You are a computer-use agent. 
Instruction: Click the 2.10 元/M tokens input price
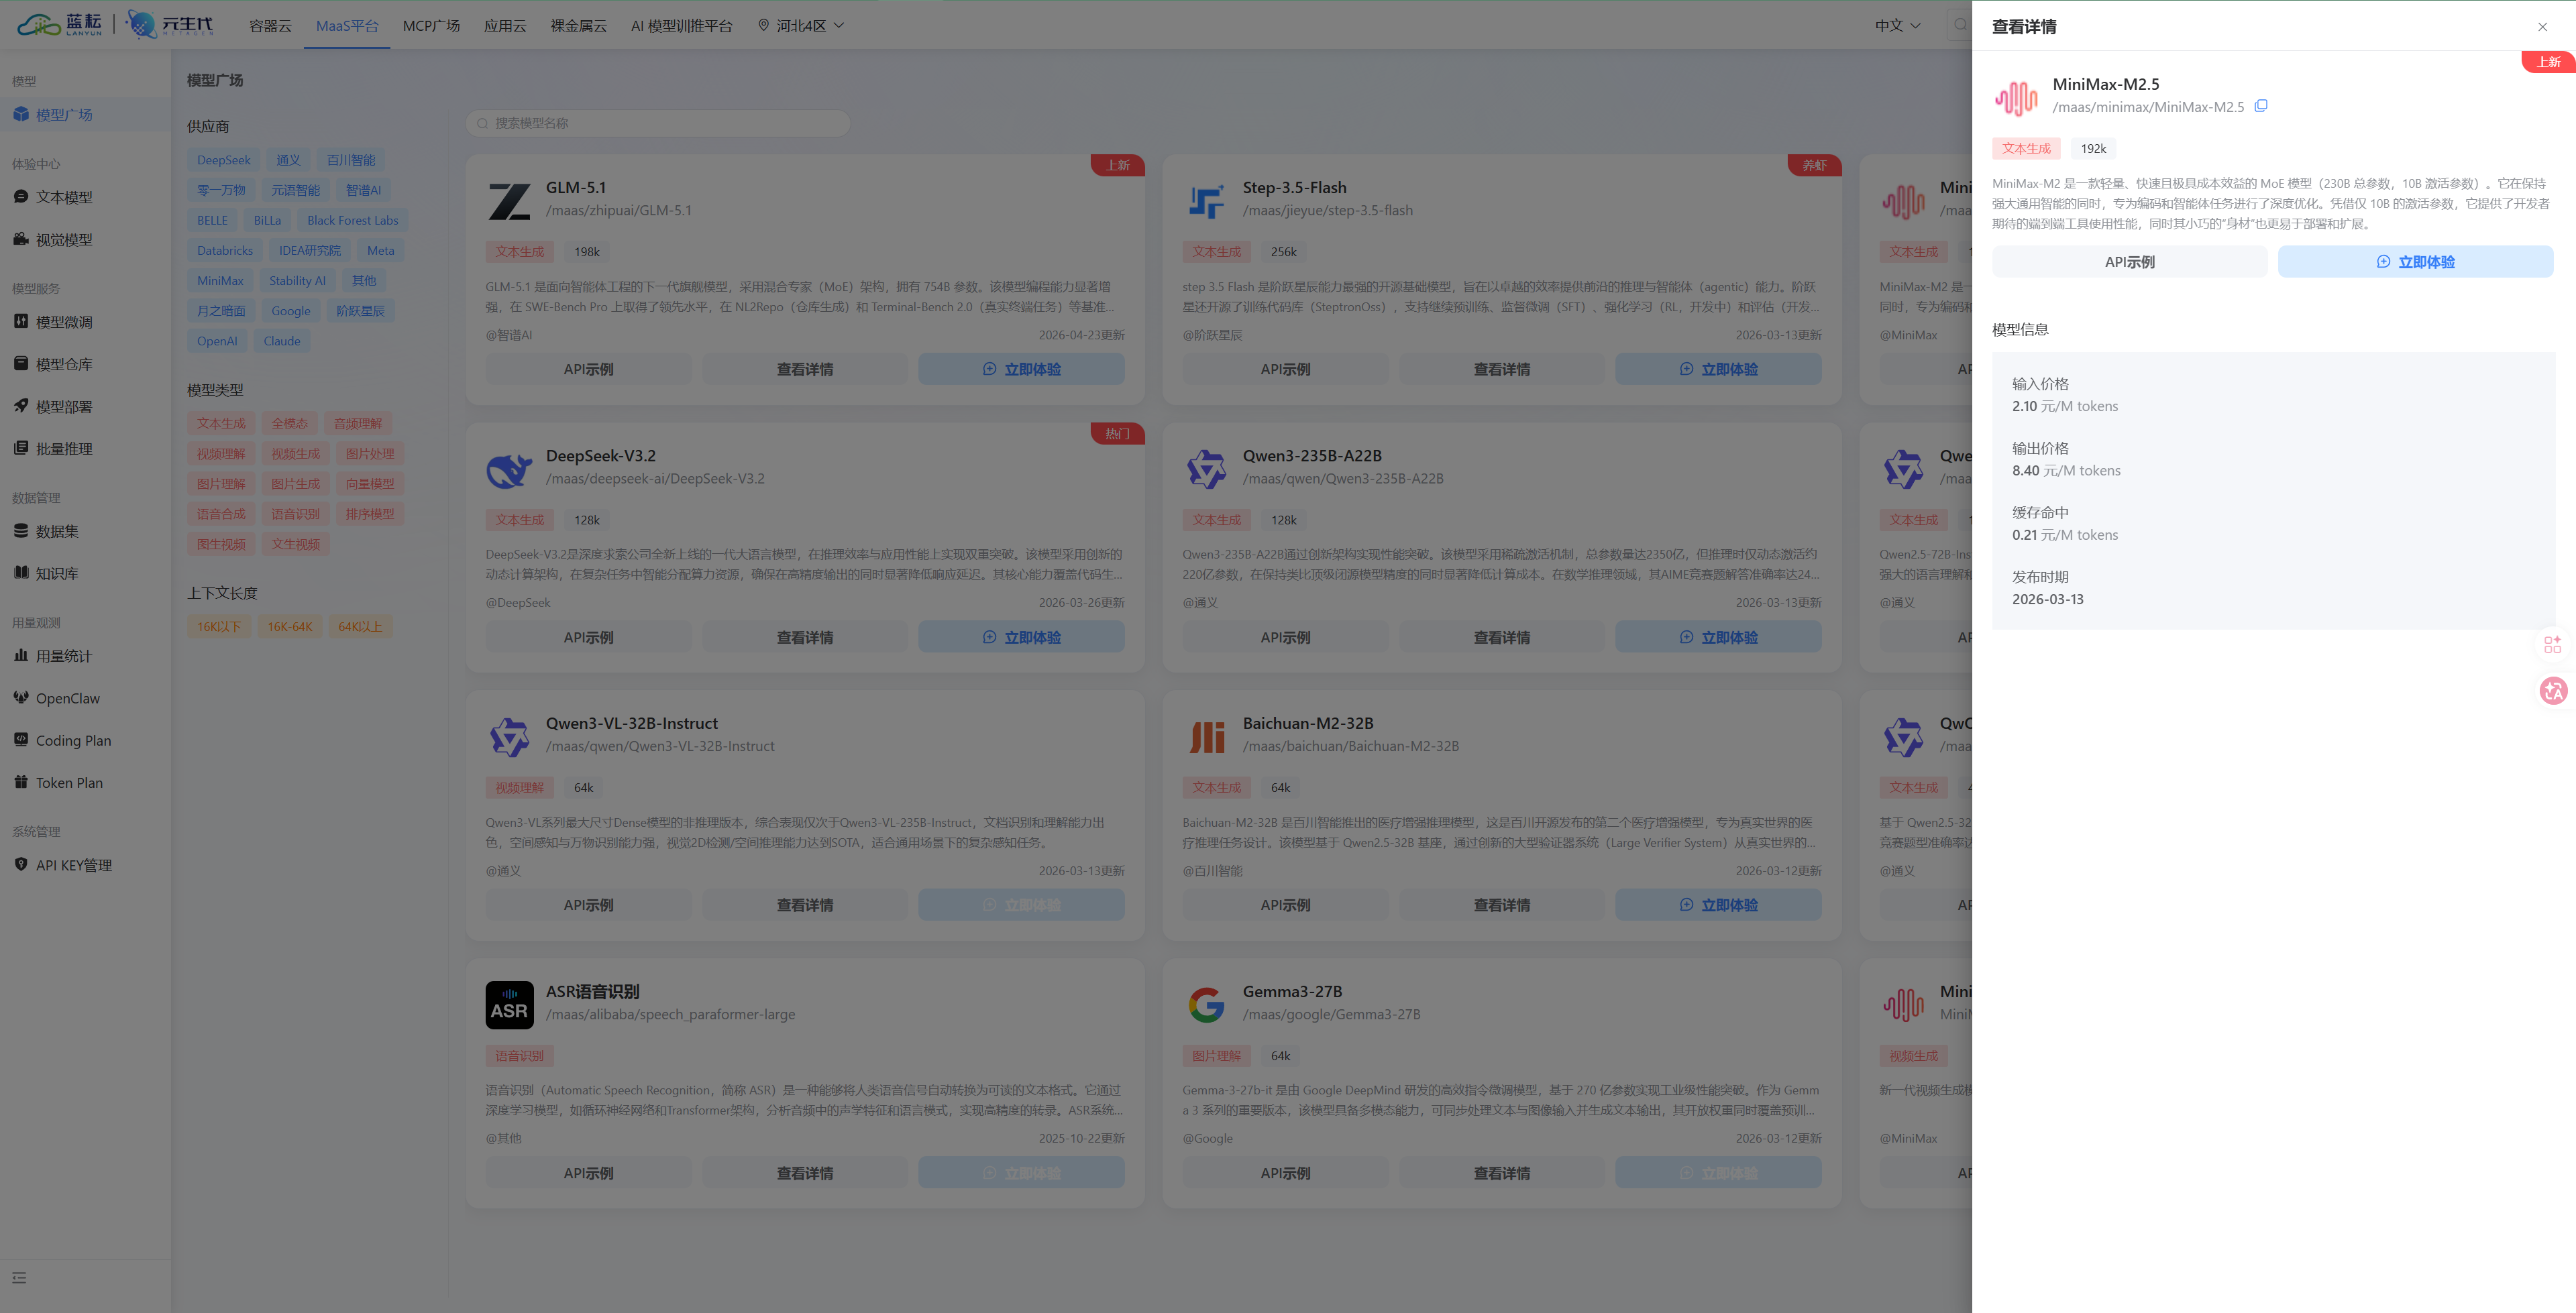[x=2065, y=406]
